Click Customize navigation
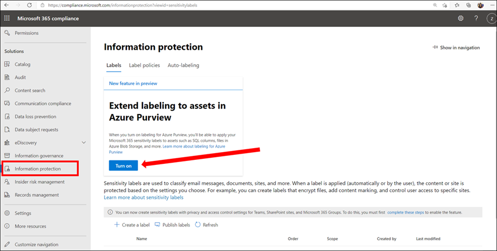This screenshot has width=497, height=251. pos(36,244)
